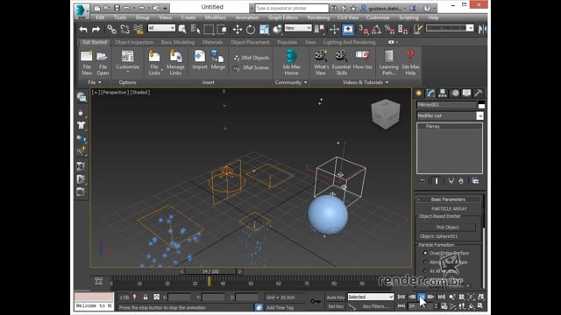Open the Utilities hammer panel tab
This screenshot has height=315, width=561.
coord(479,94)
